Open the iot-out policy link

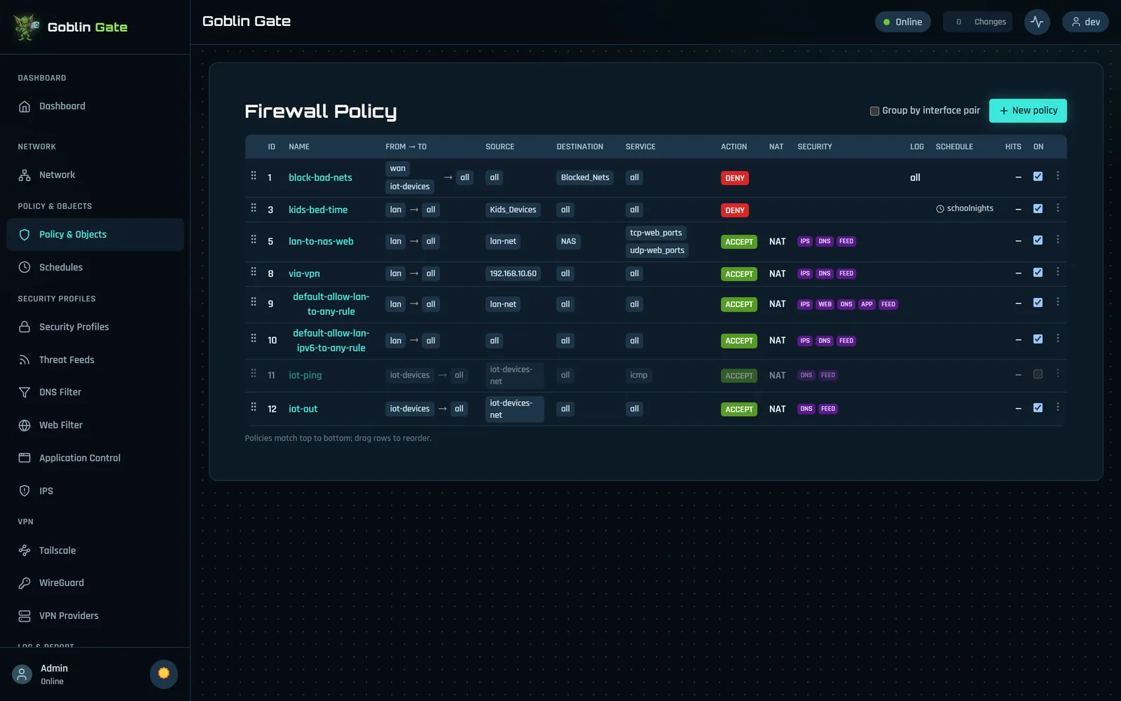tap(303, 409)
